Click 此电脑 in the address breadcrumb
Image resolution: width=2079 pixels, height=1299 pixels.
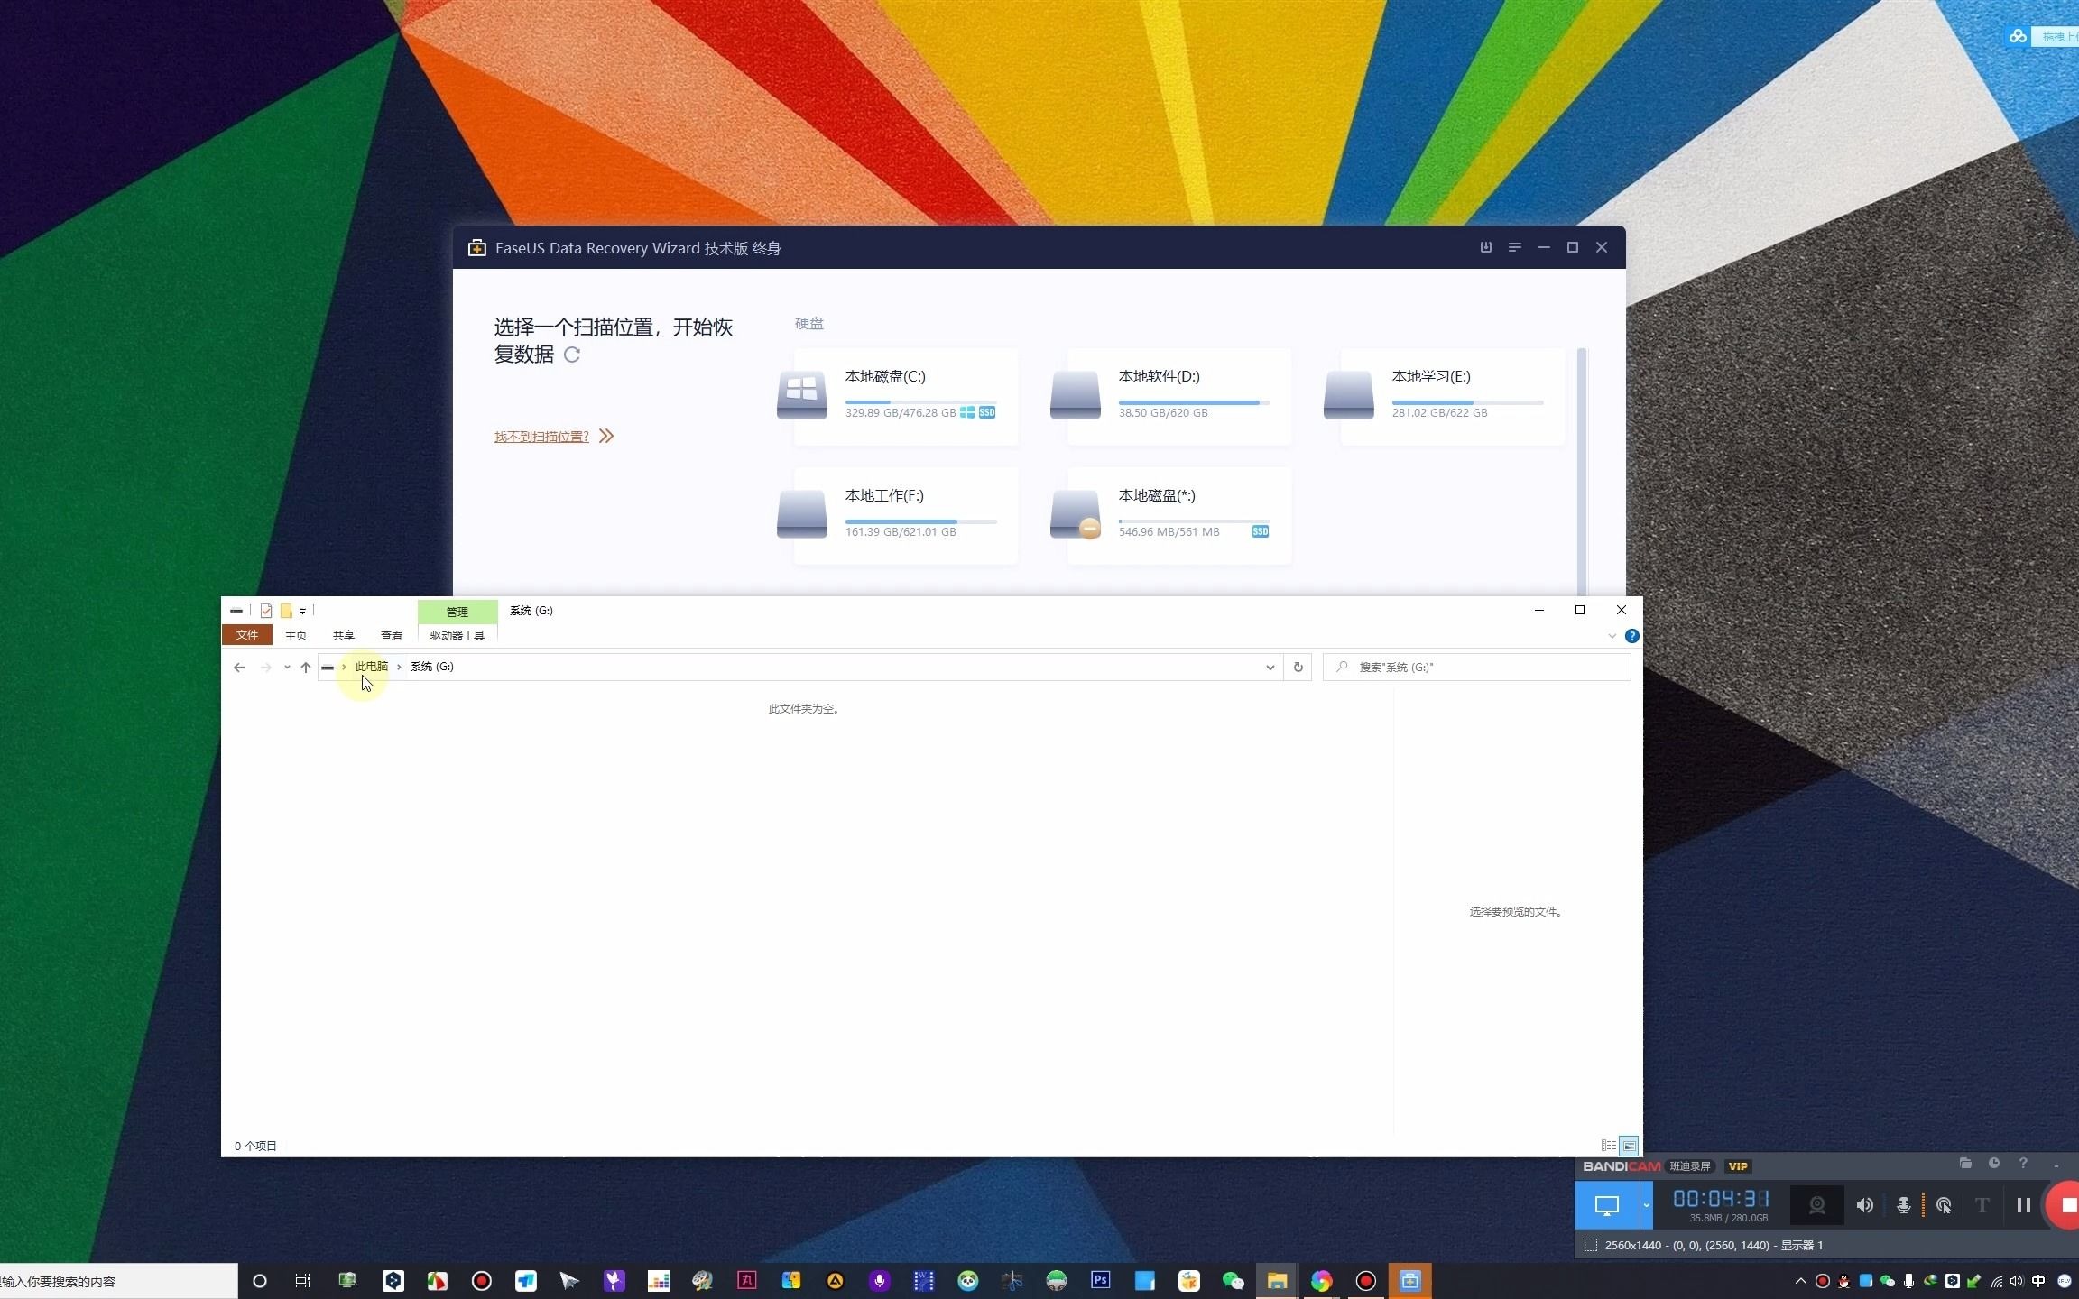[372, 667]
